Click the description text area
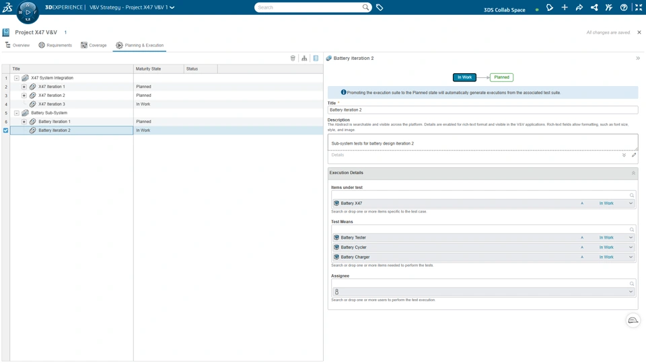The image size is (646, 363). pos(483,143)
